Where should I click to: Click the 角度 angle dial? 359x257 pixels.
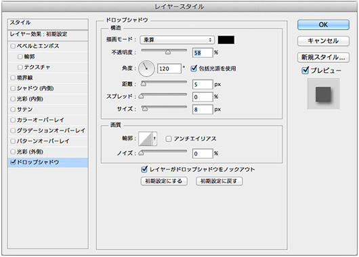pyautogui.click(x=146, y=68)
